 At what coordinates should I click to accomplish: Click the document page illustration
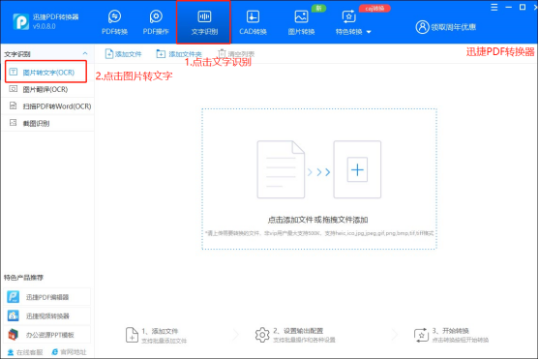point(281,169)
